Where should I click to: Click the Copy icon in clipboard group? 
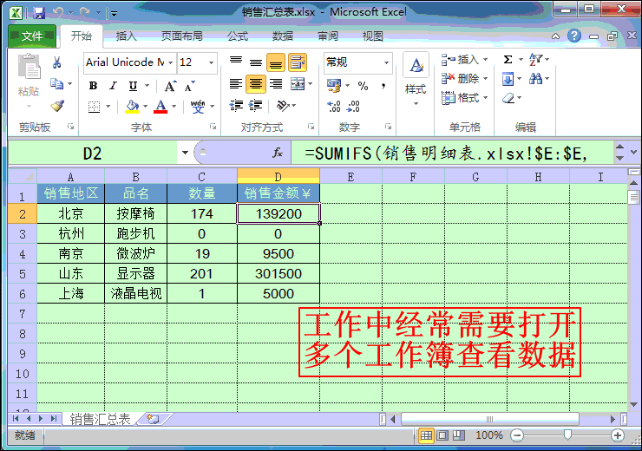pos(56,83)
